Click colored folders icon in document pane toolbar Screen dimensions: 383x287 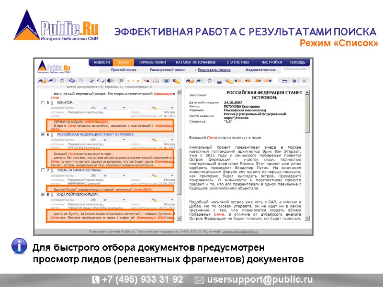(x=229, y=81)
